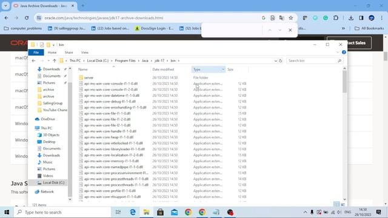Screen dimensions: 388x218
Task: Open the View ribbon tab
Action: coord(85,53)
